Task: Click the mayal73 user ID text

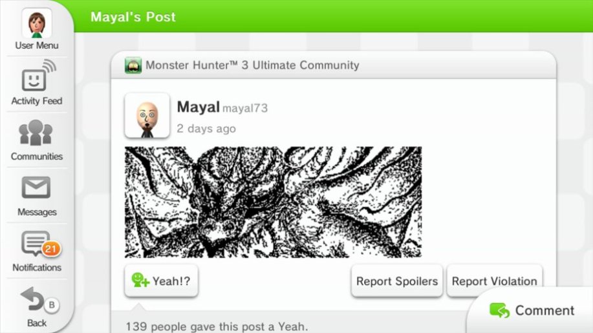Action: pos(245,108)
